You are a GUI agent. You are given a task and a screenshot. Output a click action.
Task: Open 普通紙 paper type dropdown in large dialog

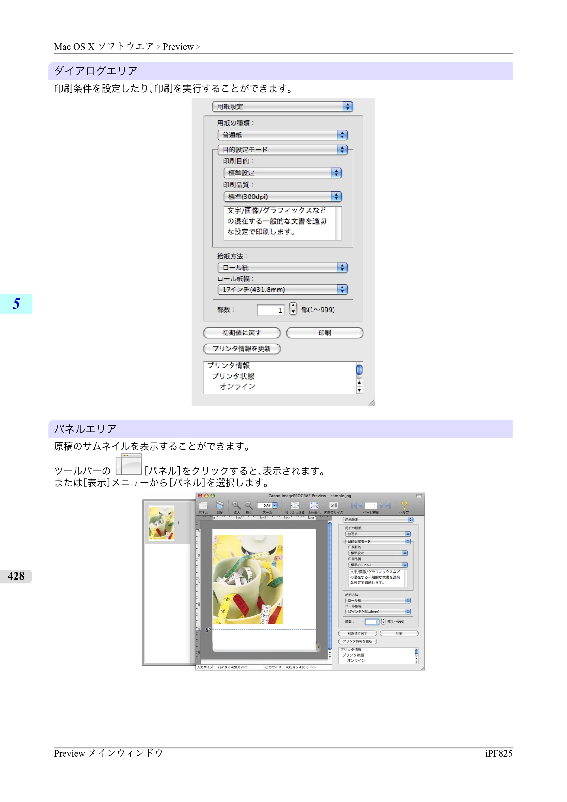click(x=283, y=135)
